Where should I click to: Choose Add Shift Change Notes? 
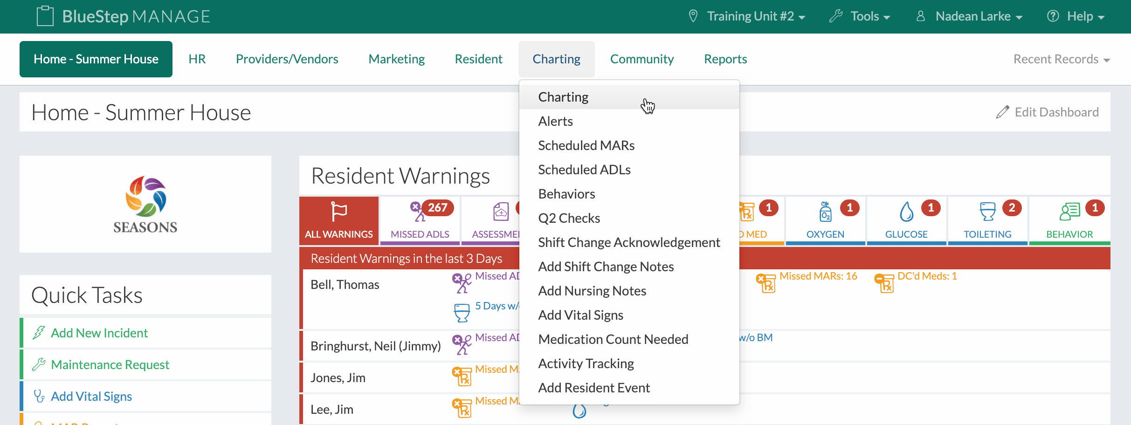tap(629, 267)
